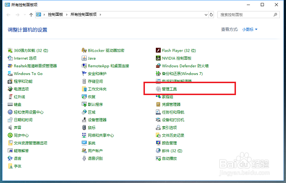Click the Java coffee cup icon
286x183 pixels.
84,58
